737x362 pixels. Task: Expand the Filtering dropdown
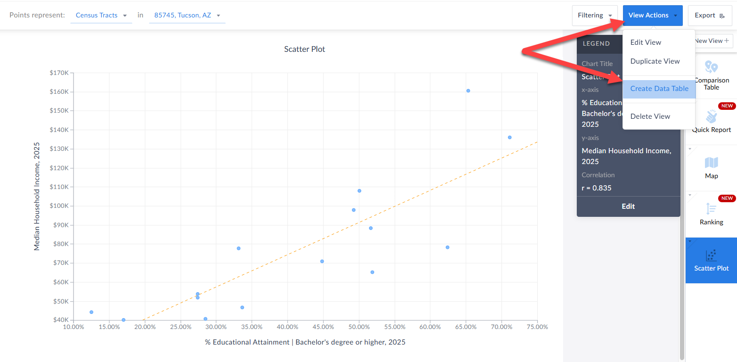(595, 15)
